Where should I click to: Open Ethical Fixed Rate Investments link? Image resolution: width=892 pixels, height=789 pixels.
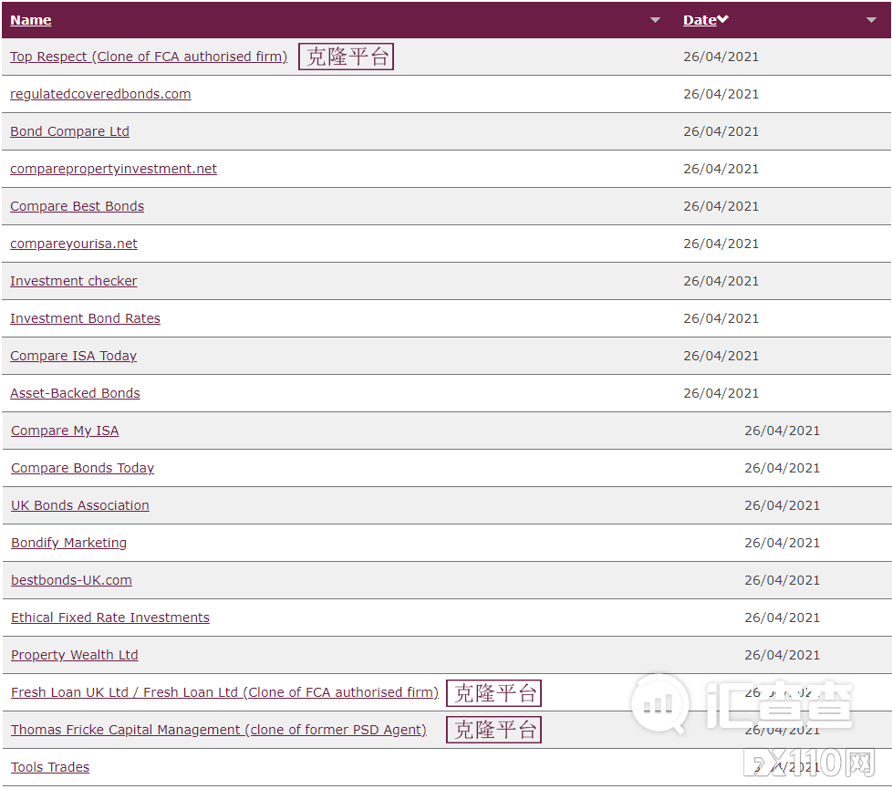point(110,618)
